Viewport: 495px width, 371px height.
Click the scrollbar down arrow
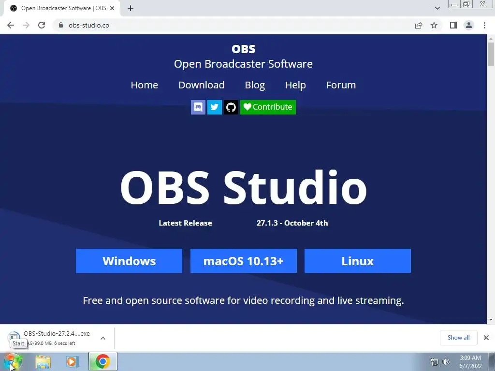click(x=491, y=320)
